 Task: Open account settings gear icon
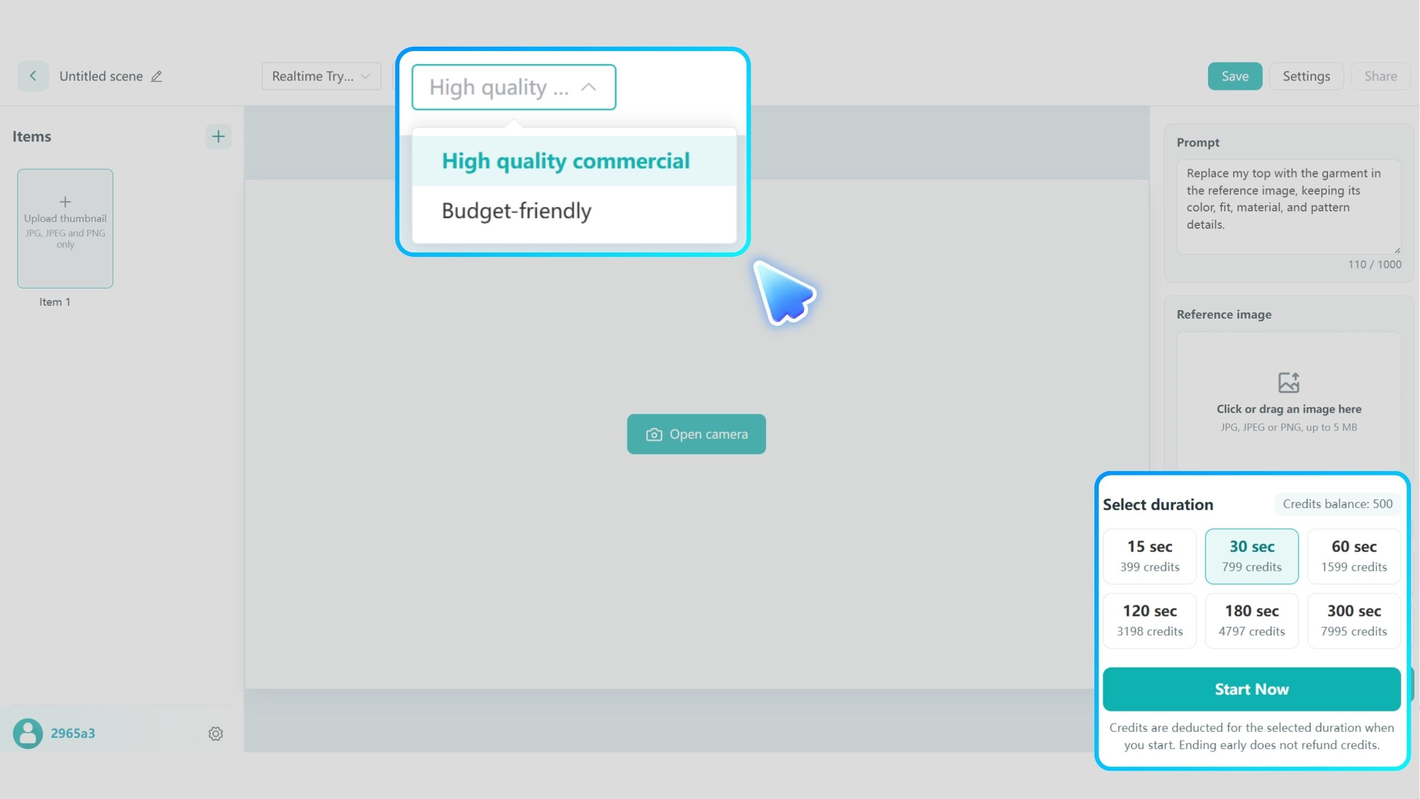tap(215, 734)
